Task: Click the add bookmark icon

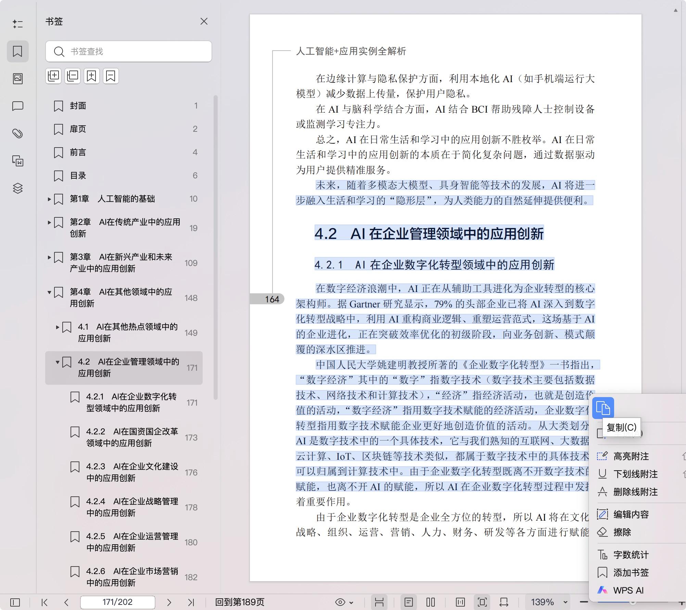Action: pyautogui.click(x=91, y=76)
